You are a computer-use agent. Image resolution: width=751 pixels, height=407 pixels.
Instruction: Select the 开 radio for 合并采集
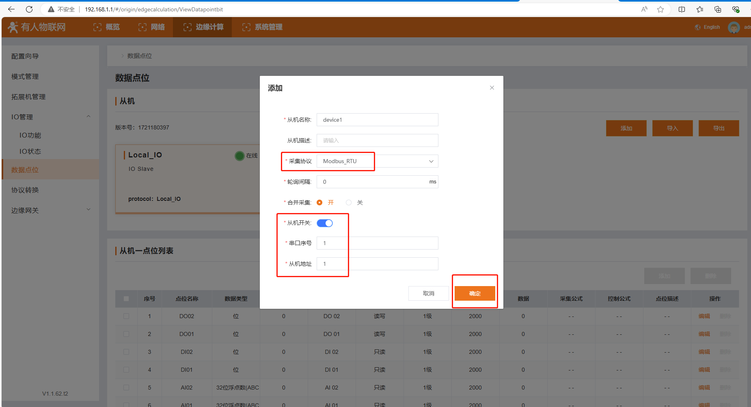tap(319, 202)
